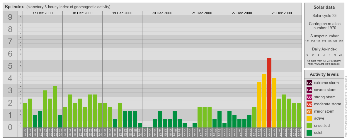Click the 'extreme storm' legend label
The image size is (347, 140).
click(326, 83)
